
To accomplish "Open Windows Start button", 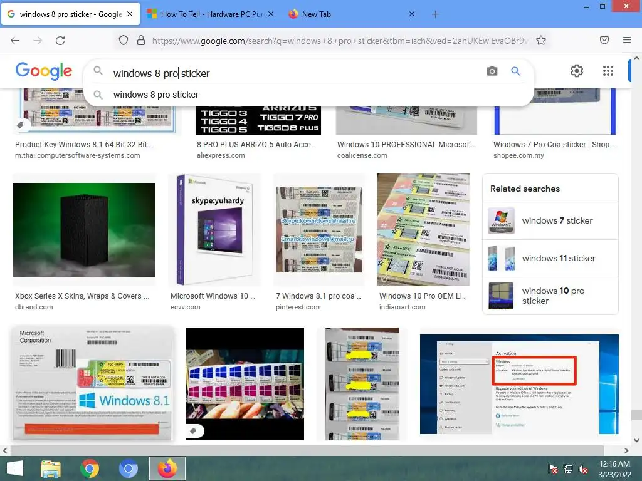I will (15, 468).
